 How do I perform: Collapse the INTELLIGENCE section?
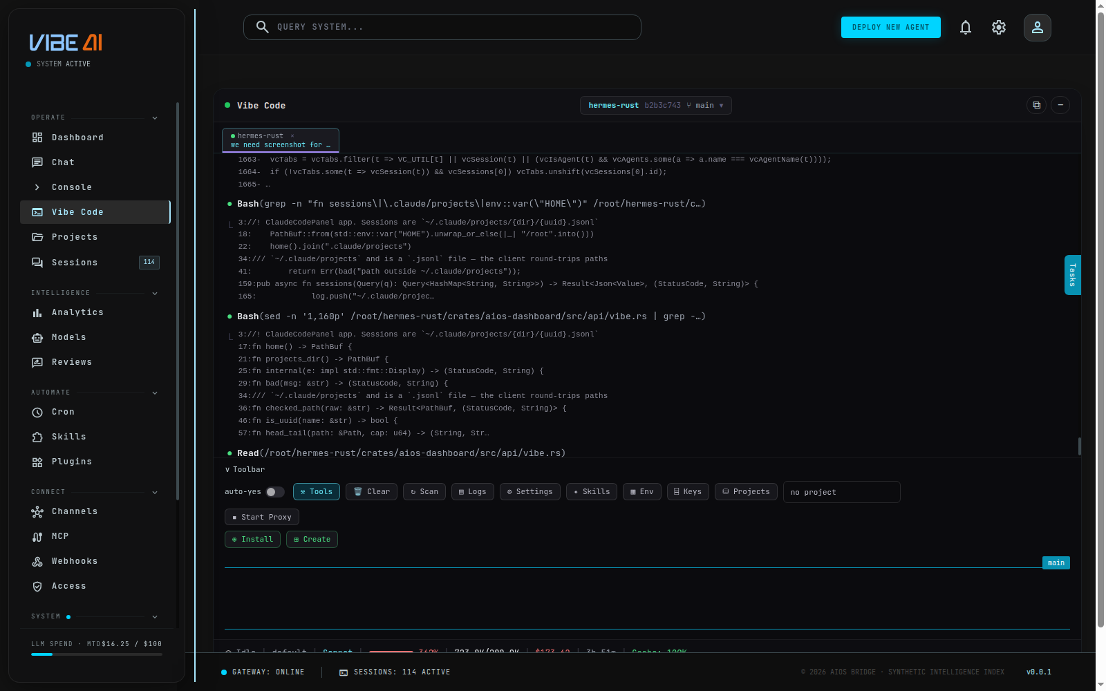pos(155,293)
